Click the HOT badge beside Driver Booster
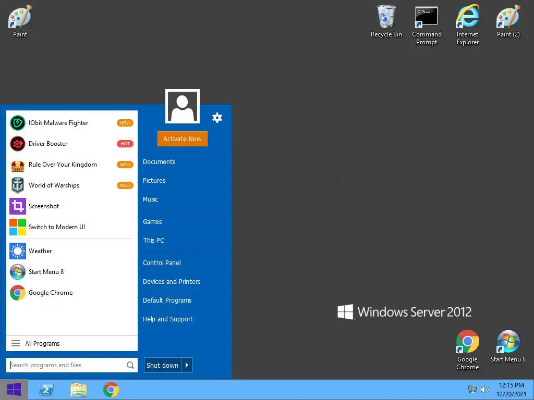 [125, 144]
